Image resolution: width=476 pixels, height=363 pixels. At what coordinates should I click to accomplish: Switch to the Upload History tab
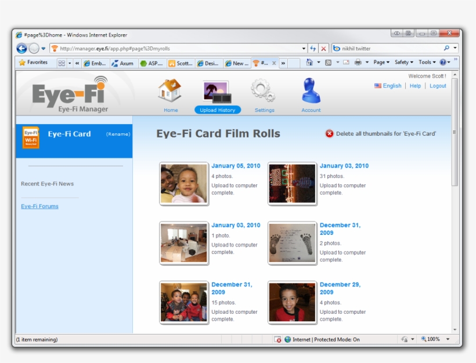217,110
